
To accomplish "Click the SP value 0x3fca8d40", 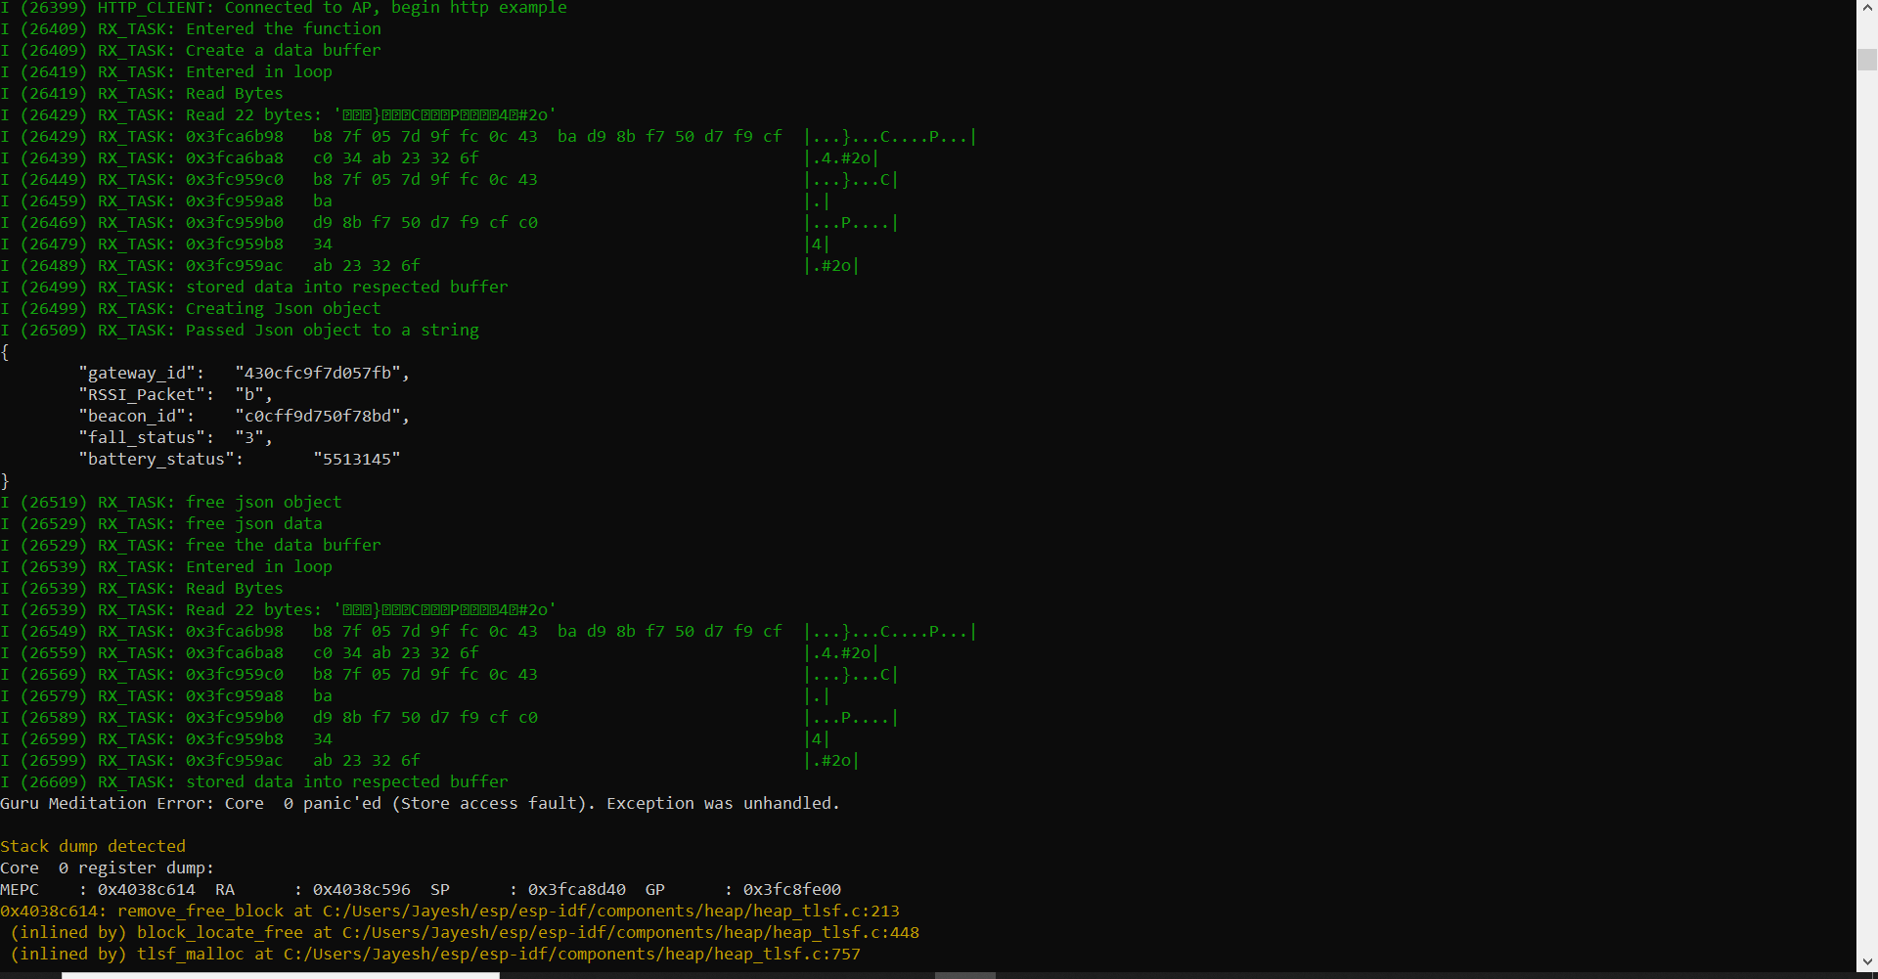I will [577, 889].
